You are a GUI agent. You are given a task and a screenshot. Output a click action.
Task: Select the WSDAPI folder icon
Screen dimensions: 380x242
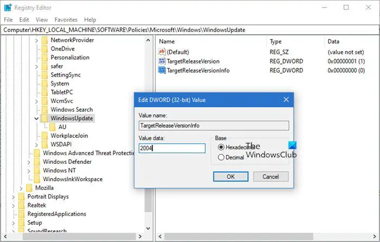(45, 145)
